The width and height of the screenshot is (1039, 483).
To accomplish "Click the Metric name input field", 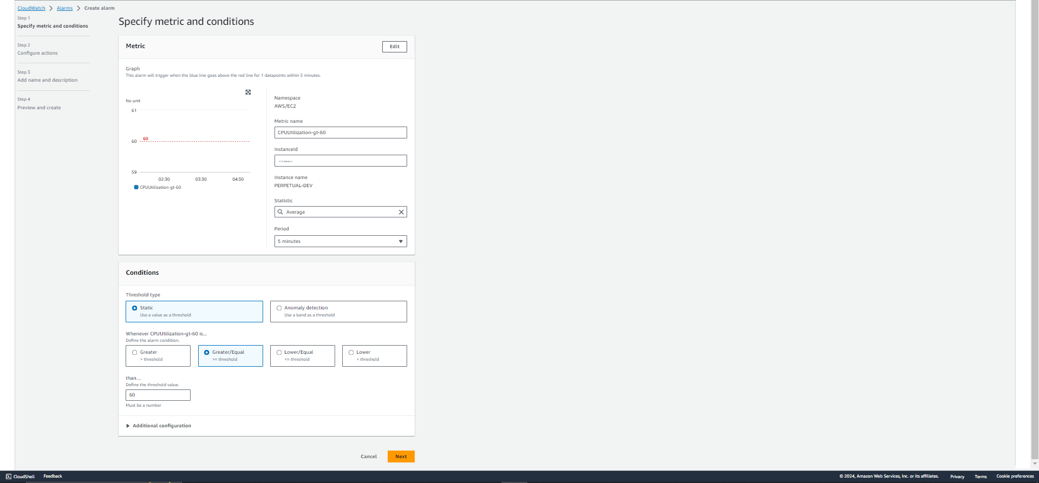I will [341, 133].
